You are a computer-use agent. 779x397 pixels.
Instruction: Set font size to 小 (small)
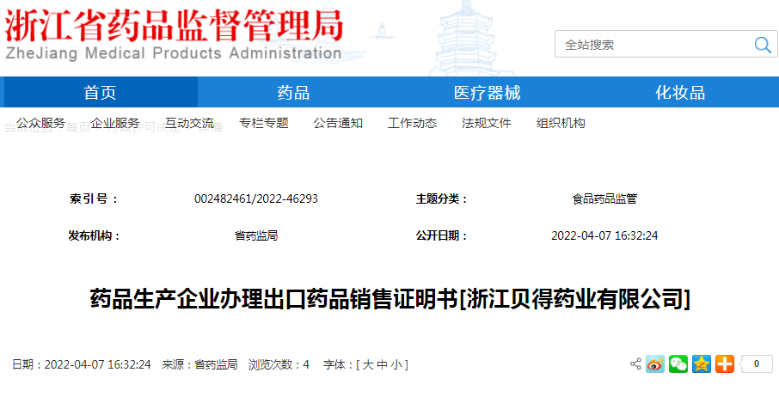[x=396, y=364]
